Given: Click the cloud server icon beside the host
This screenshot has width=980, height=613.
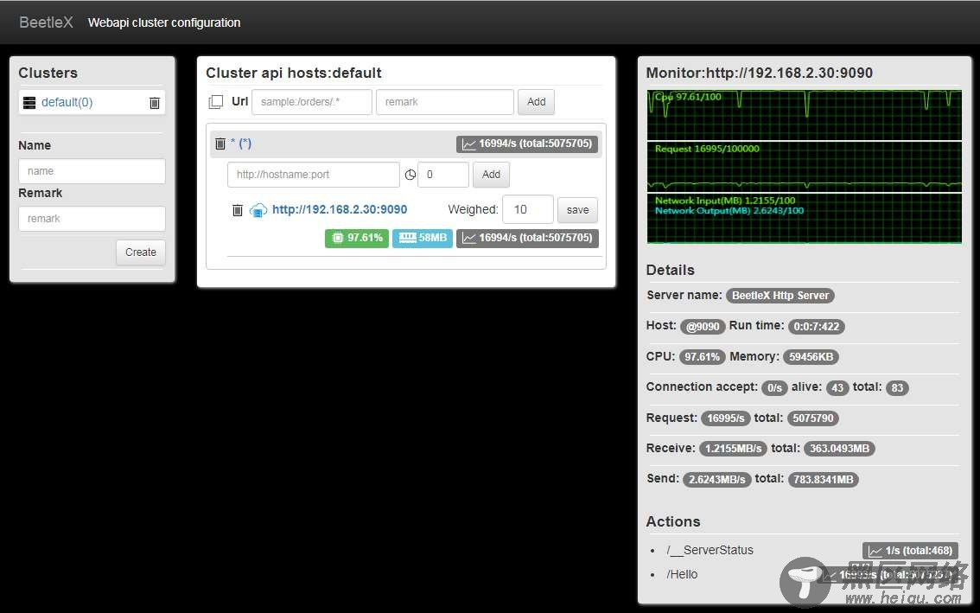Looking at the screenshot, I should pyautogui.click(x=258, y=210).
